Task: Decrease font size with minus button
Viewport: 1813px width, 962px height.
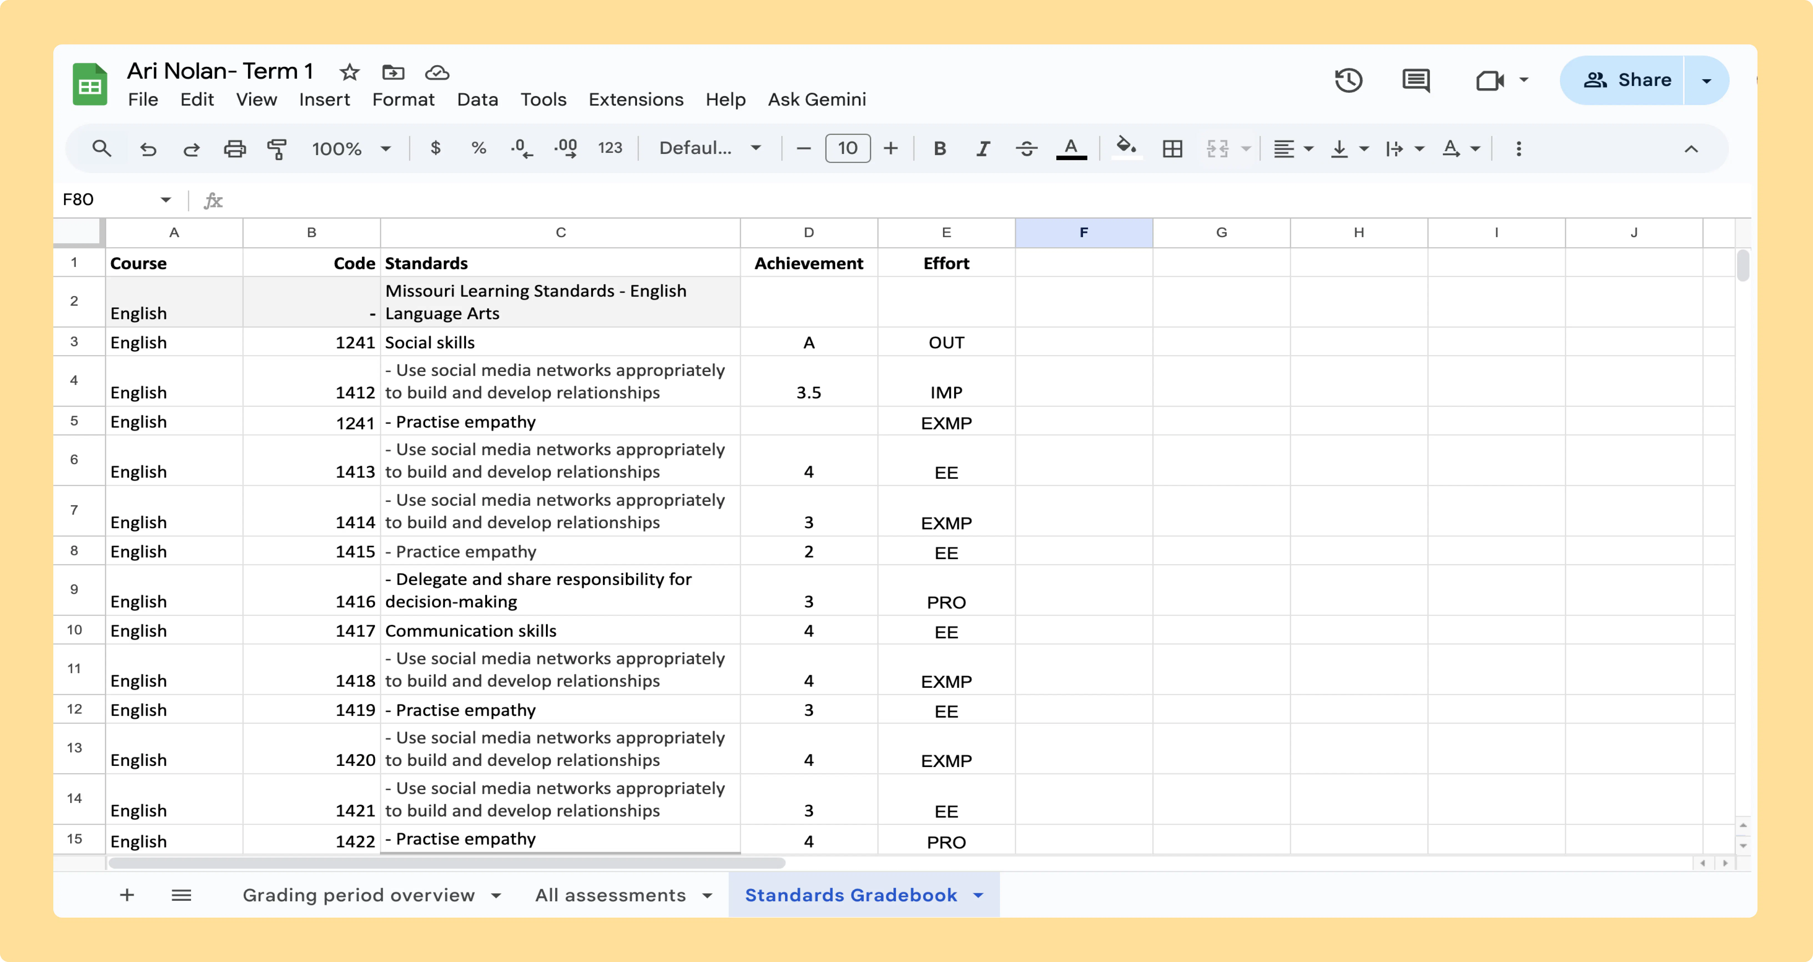Action: pyautogui.click(x=804, y=148)
